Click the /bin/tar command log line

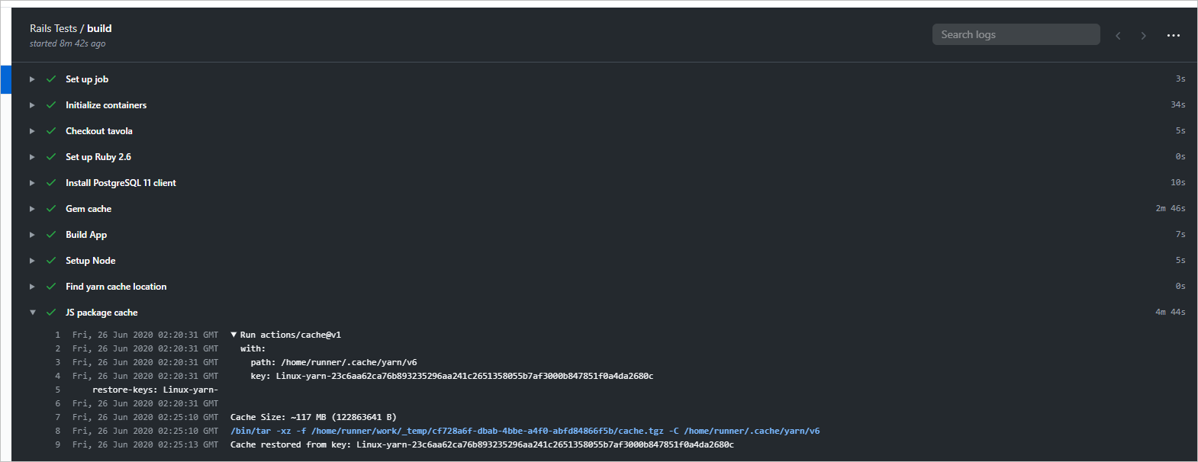pyautogui.click(x=525, y=431)
